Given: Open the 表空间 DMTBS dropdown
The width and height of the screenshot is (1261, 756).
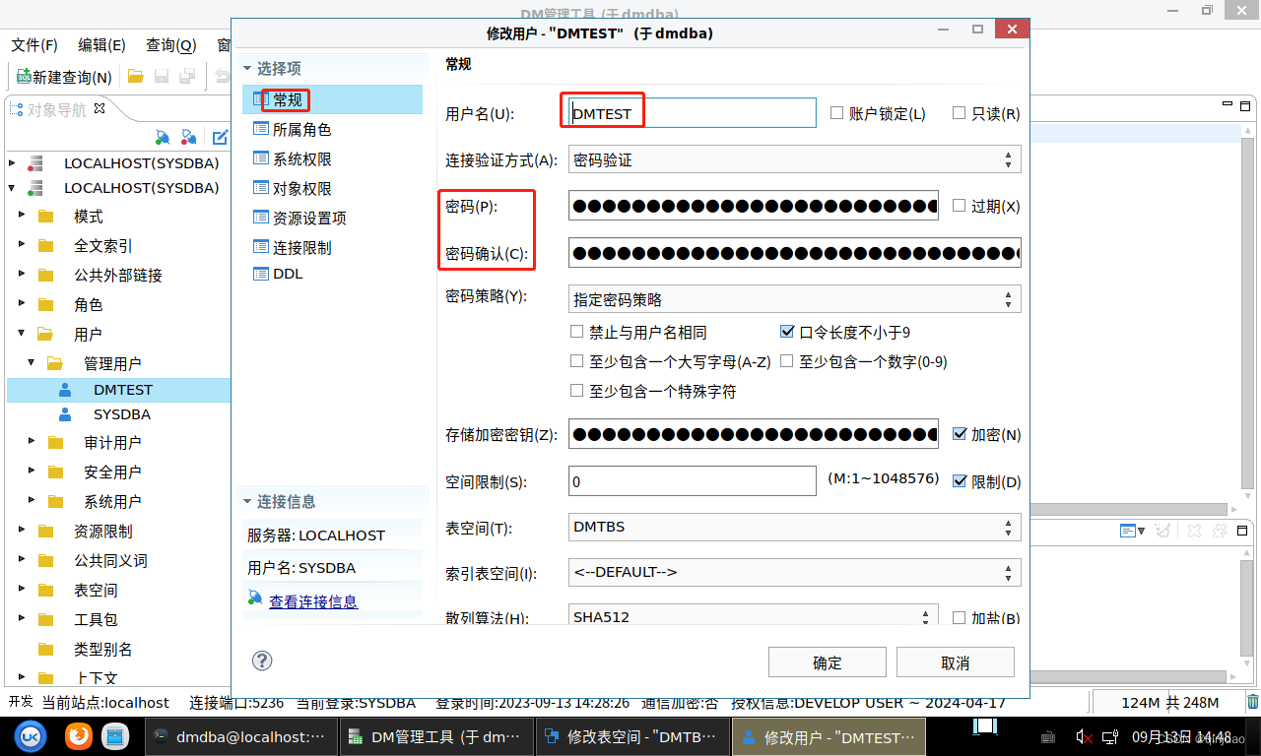Looking at the screenshot, I should coord(794,527).
